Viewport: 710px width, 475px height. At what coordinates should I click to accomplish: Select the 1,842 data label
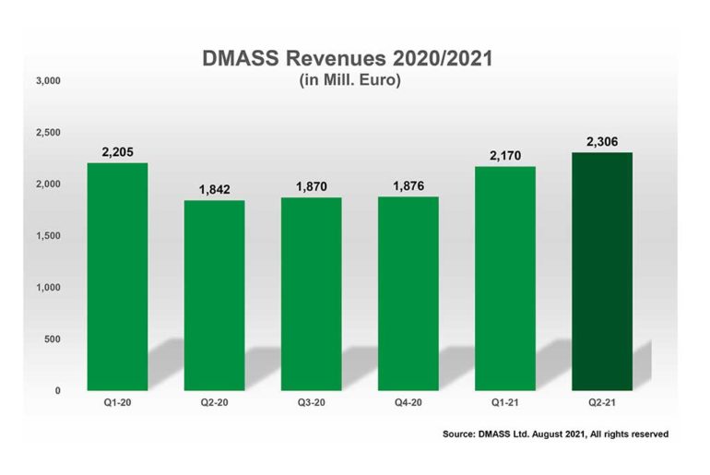tap(214, 190)
